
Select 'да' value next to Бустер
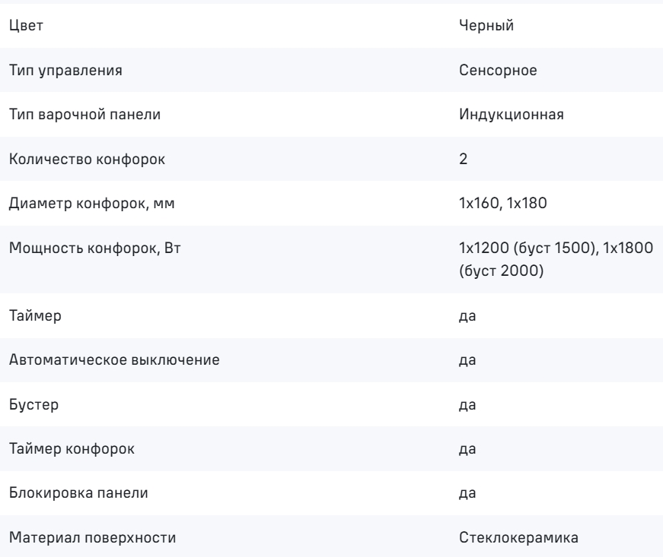(x=467, y=405)
